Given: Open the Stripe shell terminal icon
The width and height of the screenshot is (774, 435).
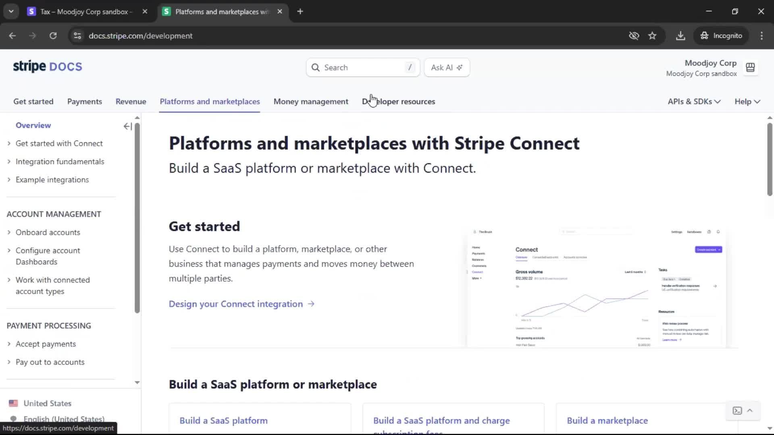Looking at the screenshot, I should [737, 410].
